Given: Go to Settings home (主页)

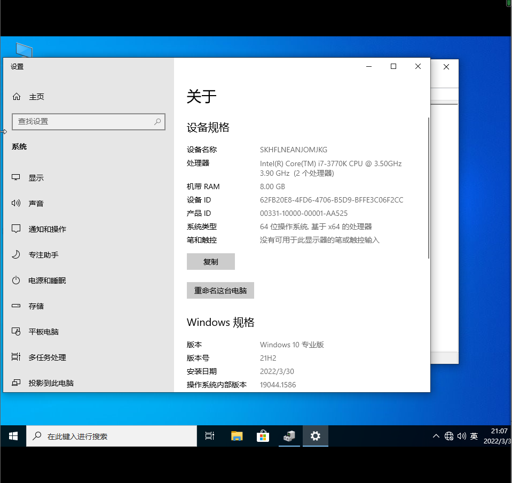Looking at the screenshot, I should pos(28,97).
